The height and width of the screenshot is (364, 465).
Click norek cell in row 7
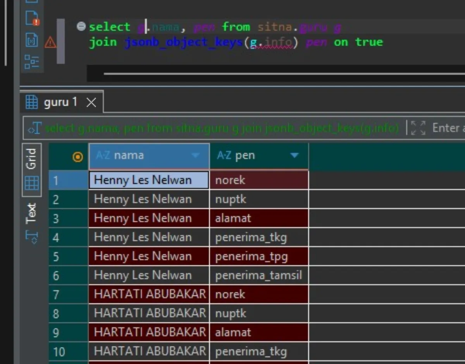(x=259, y=294)
